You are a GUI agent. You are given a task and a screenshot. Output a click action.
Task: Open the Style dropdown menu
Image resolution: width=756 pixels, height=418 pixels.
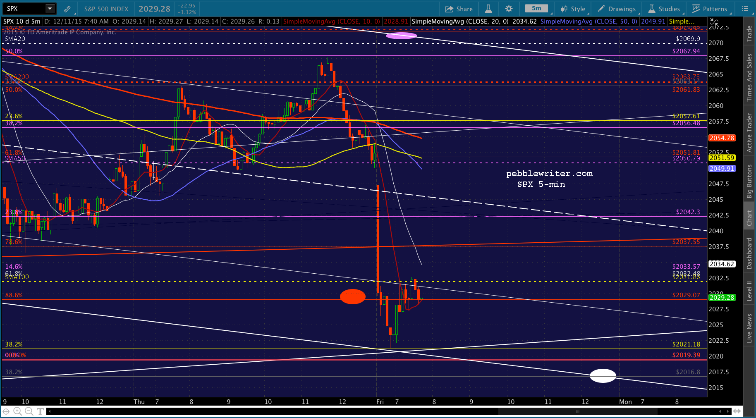click(x=573, y=9)
